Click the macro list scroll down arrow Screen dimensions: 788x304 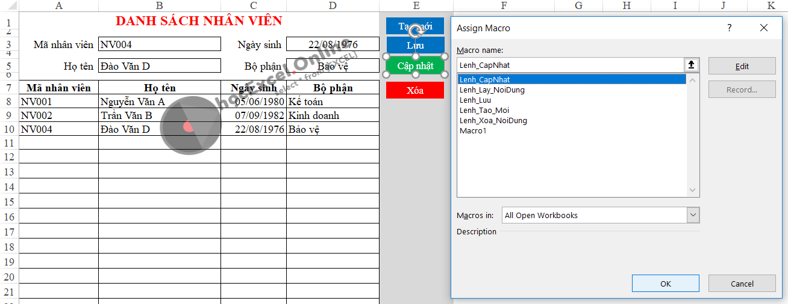tap(693, 190)
